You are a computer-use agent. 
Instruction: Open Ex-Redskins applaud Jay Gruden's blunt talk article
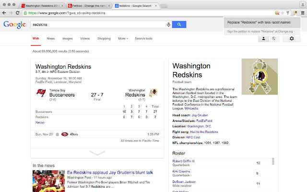(x=110, y=172)
